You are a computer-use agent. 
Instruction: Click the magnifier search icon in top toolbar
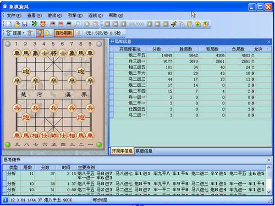(x=77, y=24)
